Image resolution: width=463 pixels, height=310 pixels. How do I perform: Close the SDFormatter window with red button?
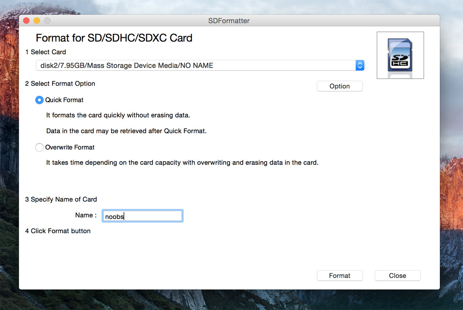pos(26,21)
